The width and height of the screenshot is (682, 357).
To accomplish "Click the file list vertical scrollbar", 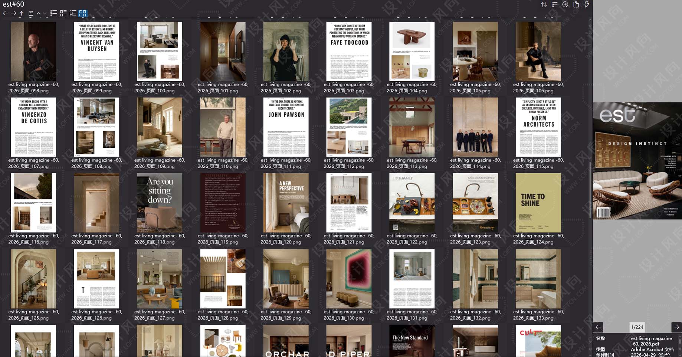I will click(x=590, y=189).
